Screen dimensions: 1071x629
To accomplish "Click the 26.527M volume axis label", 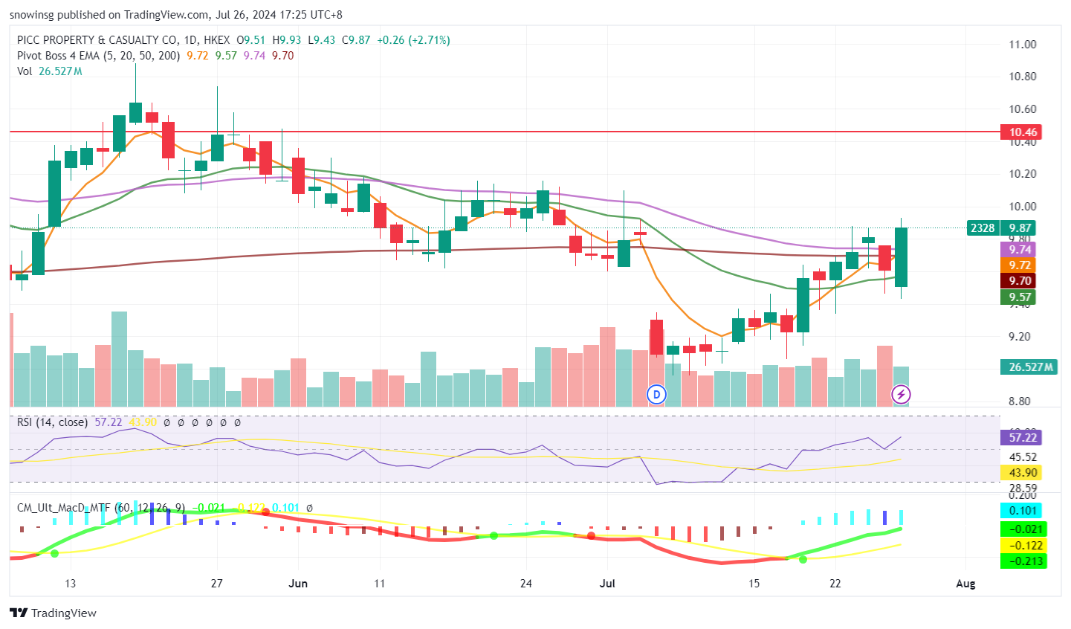I will [1030, 367].
